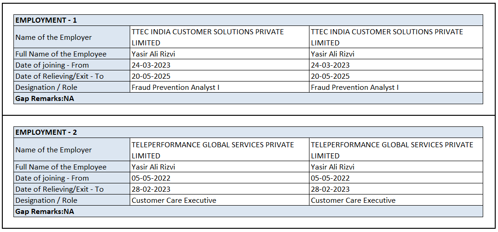Image resolution: width=498 pixels, height=232 pixels.
Task: Select the first 24-03-2023 joining date cell
Action: pyautogui.click(x=151, y=65)
